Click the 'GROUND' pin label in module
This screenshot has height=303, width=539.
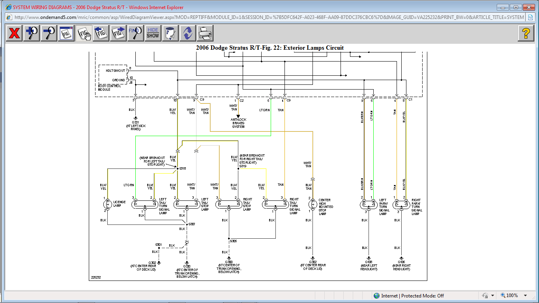[118, 80]
